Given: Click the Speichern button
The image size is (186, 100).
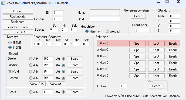Looking at the screenshot, I should coord(18,22).
